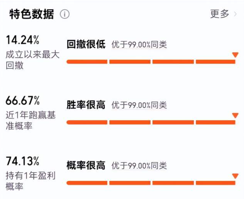Click the triangle marker above 概率很高 bar
Viewport: 244px width, 199px height.
point(235,176)
